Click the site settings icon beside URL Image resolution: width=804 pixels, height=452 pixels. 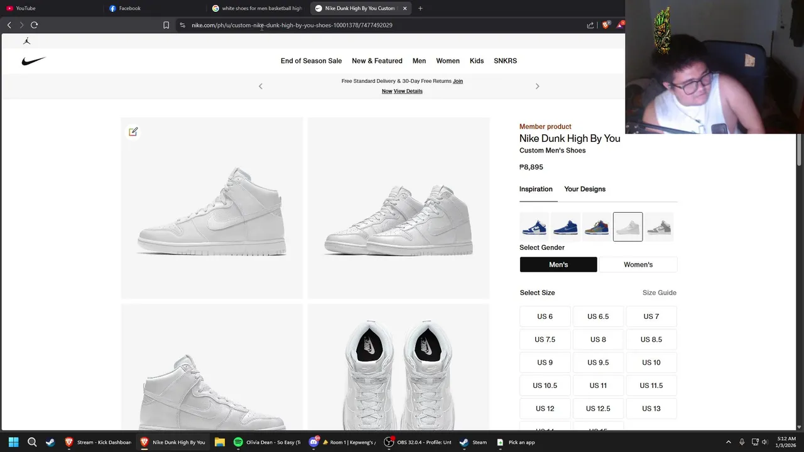tap(182, 25)
